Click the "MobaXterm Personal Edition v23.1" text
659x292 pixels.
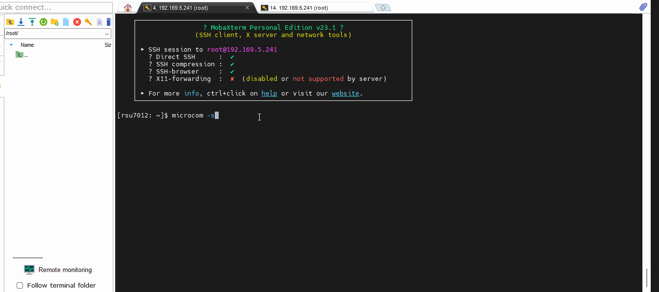point(273,28)
